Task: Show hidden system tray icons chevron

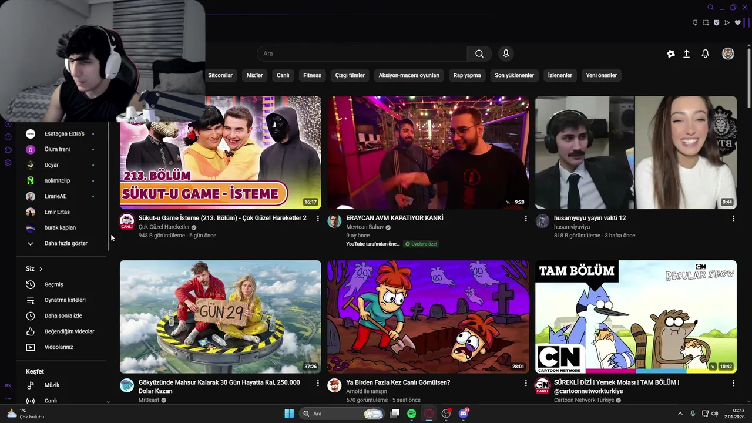Action: coord(680,414)
